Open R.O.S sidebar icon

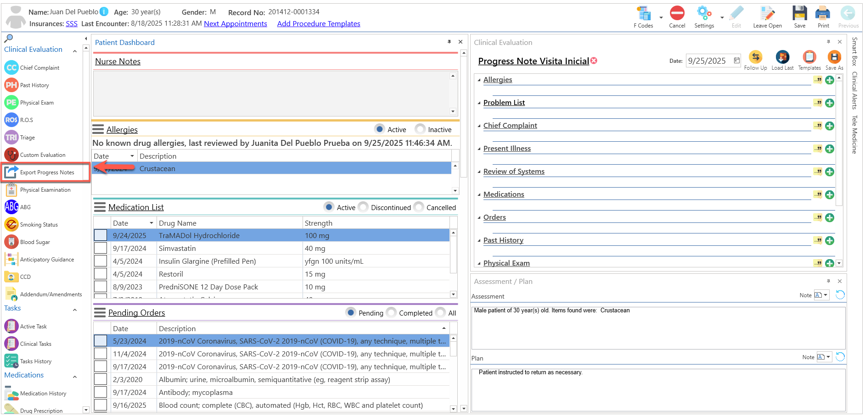(11, 120)
